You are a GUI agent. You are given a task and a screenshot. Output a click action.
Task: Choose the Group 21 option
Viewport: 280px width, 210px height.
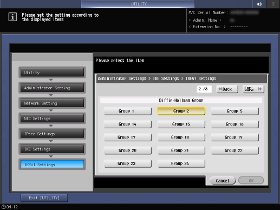(181, 150)
